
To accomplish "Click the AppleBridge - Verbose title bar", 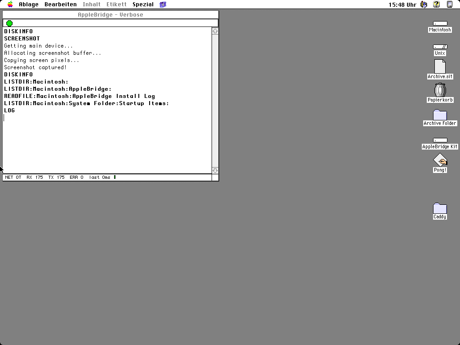I will [111, 15].
